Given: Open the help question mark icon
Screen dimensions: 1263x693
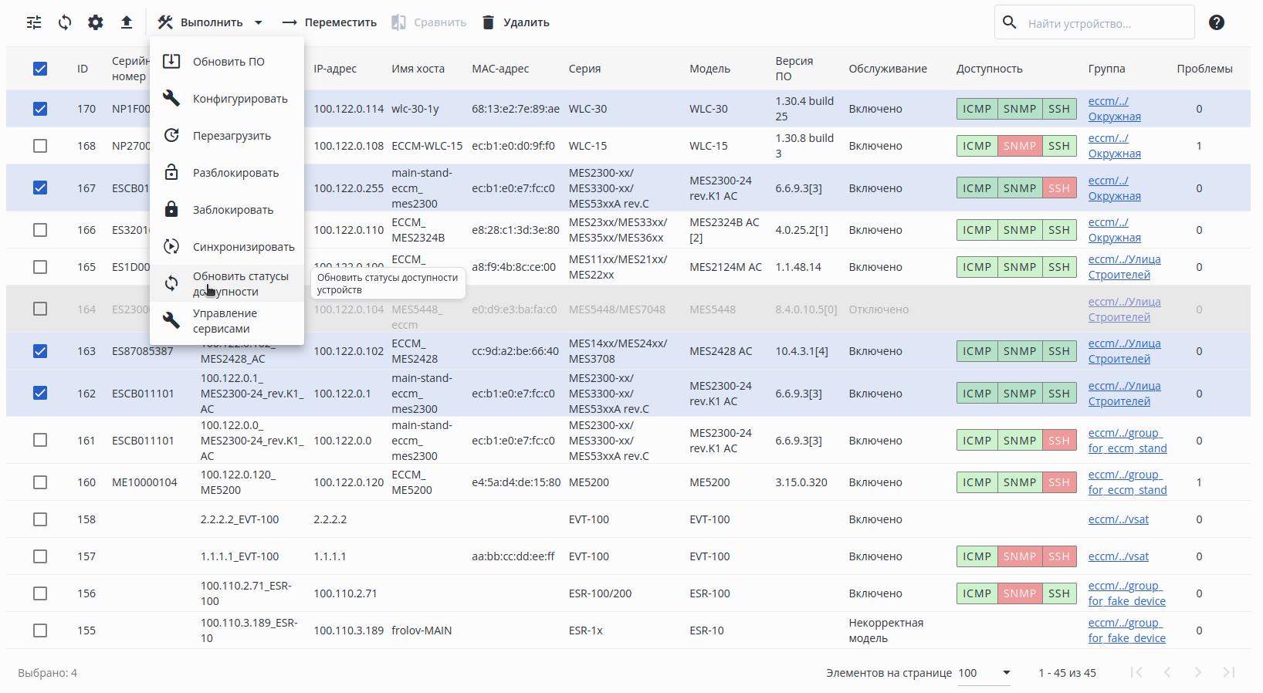Looking at the screenshot, I should (x=1217, y=22).
